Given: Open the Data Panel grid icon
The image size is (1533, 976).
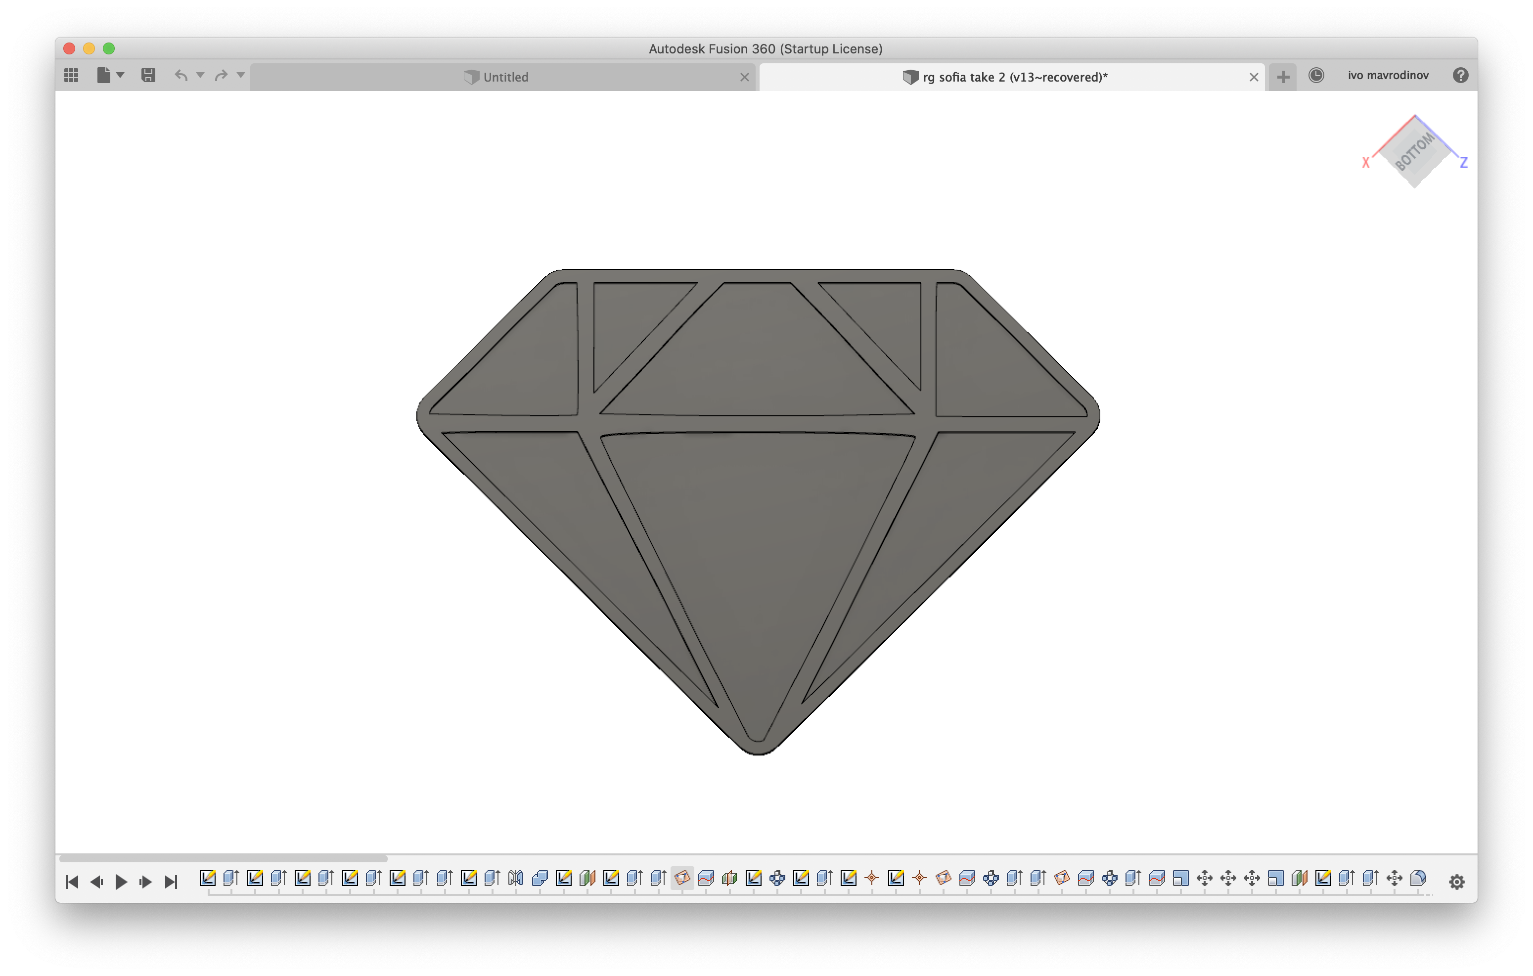Looking at the screenshot, I should (71, 75).
